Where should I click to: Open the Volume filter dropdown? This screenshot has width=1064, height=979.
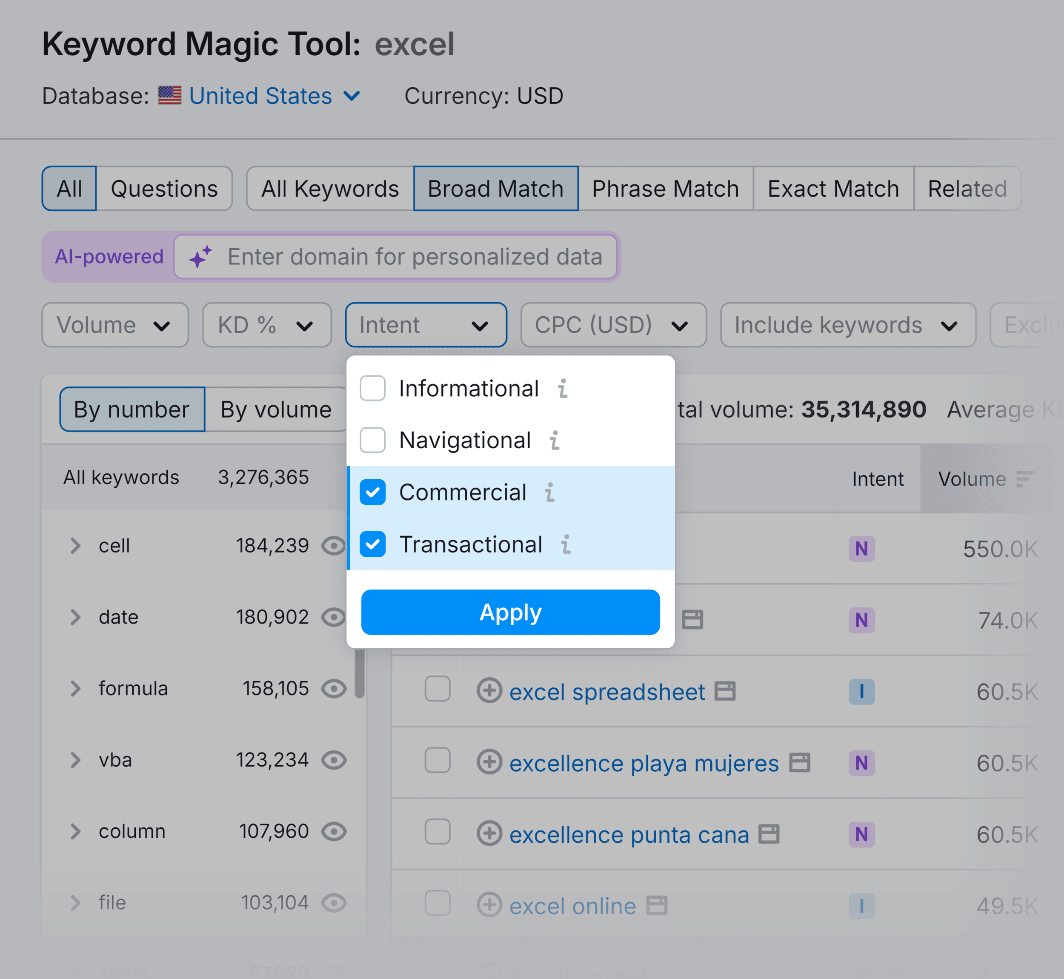(x=115, y=325)
